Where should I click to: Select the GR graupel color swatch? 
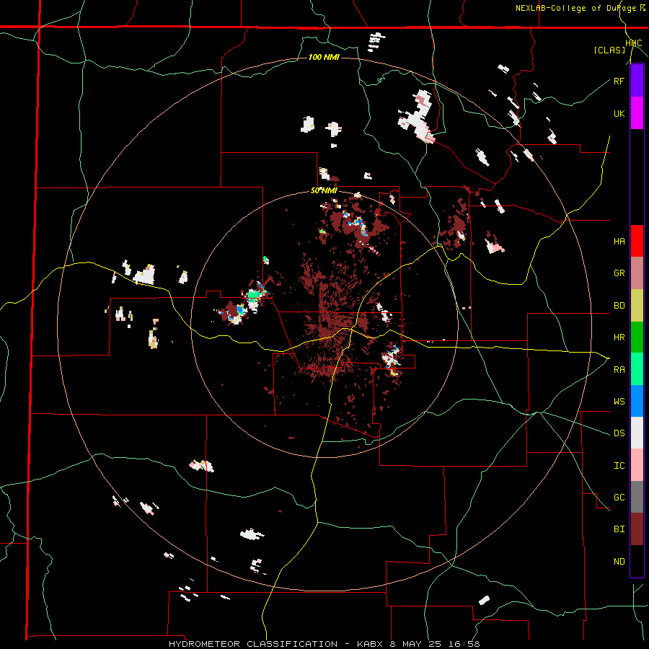[637, 273]
